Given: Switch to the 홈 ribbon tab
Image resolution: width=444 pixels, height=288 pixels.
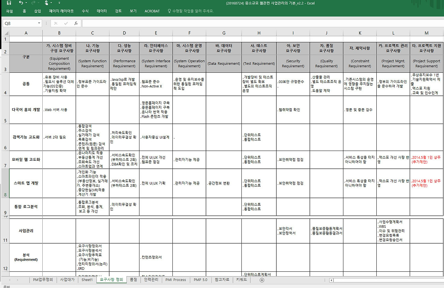Looking at the screenshot, I should point(24,11).
